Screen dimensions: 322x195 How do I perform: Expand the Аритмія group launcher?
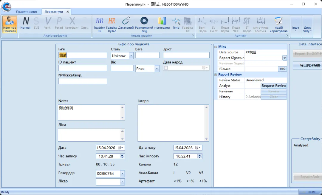(287, 35)
